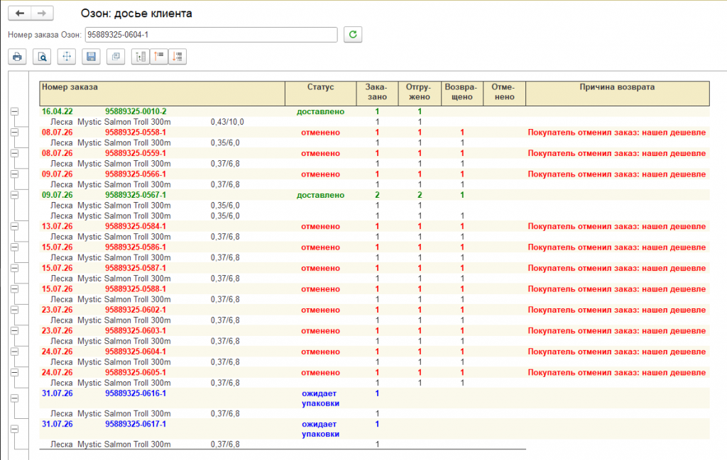Select order number 95889325-0567-1
Viewport: 727px width, 460px height.
click(136, 195)
